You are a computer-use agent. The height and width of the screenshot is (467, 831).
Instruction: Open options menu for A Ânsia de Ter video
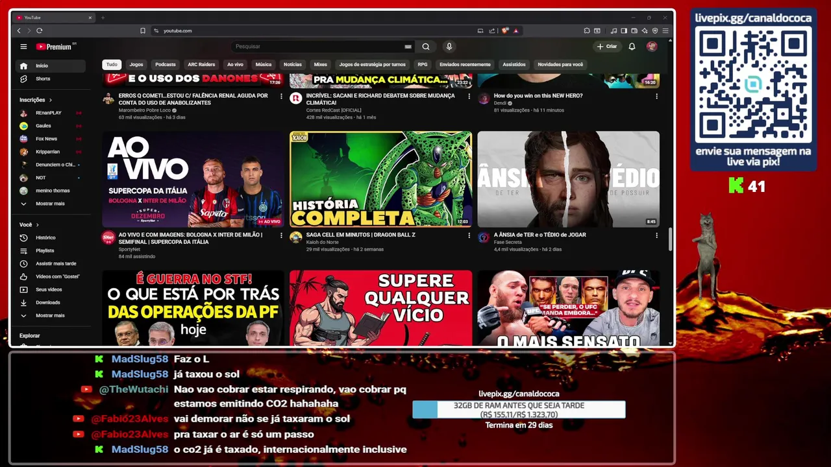tap(656, 235)
